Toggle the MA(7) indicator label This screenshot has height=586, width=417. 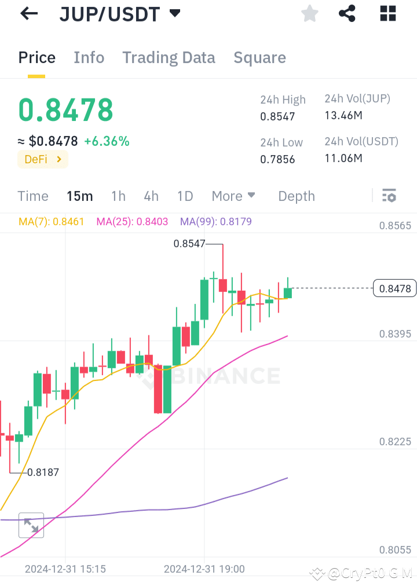click(x=51, y=221)
